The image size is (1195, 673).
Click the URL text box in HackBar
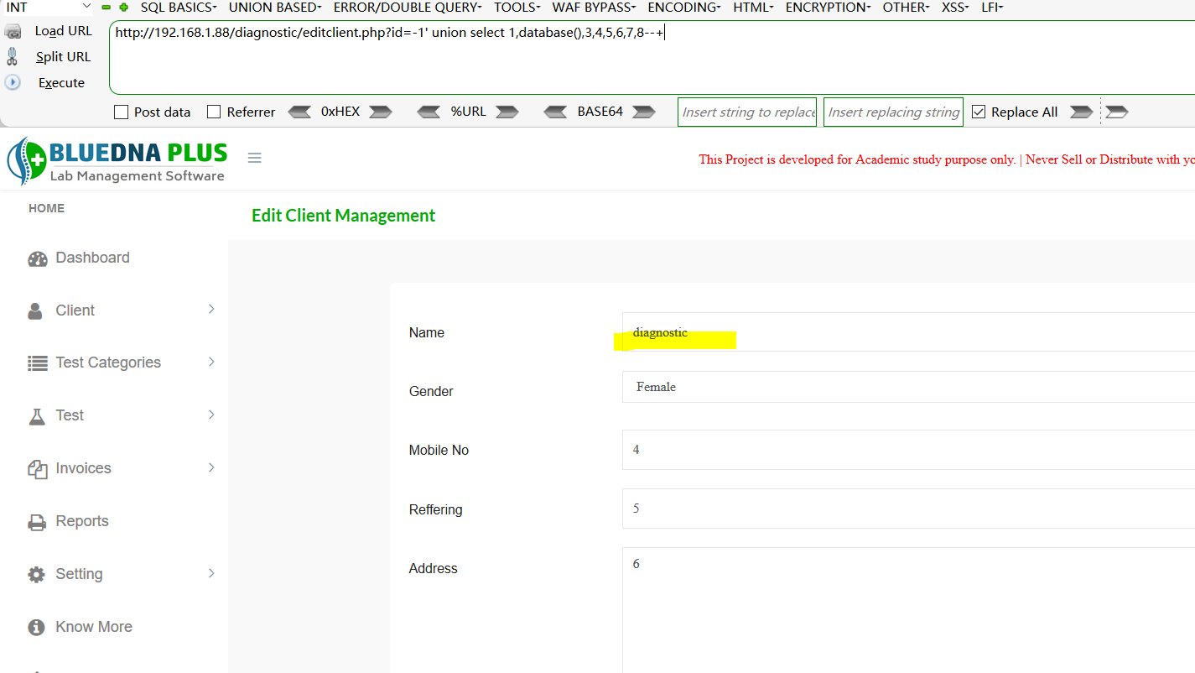(x=652, y=58)
